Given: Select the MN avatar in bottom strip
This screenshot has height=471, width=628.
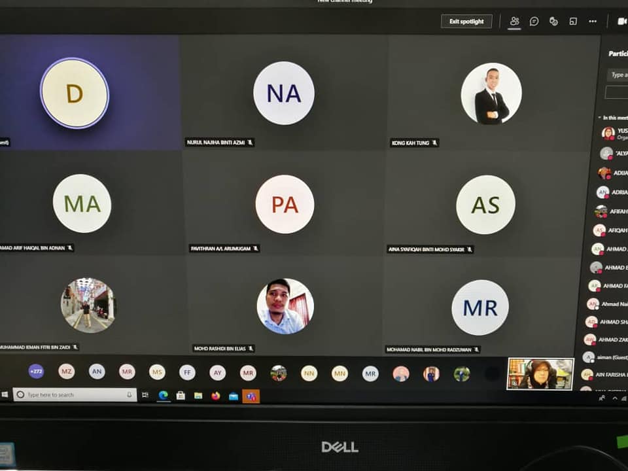Looking at the screenshot, I should (x=340, y=374).
